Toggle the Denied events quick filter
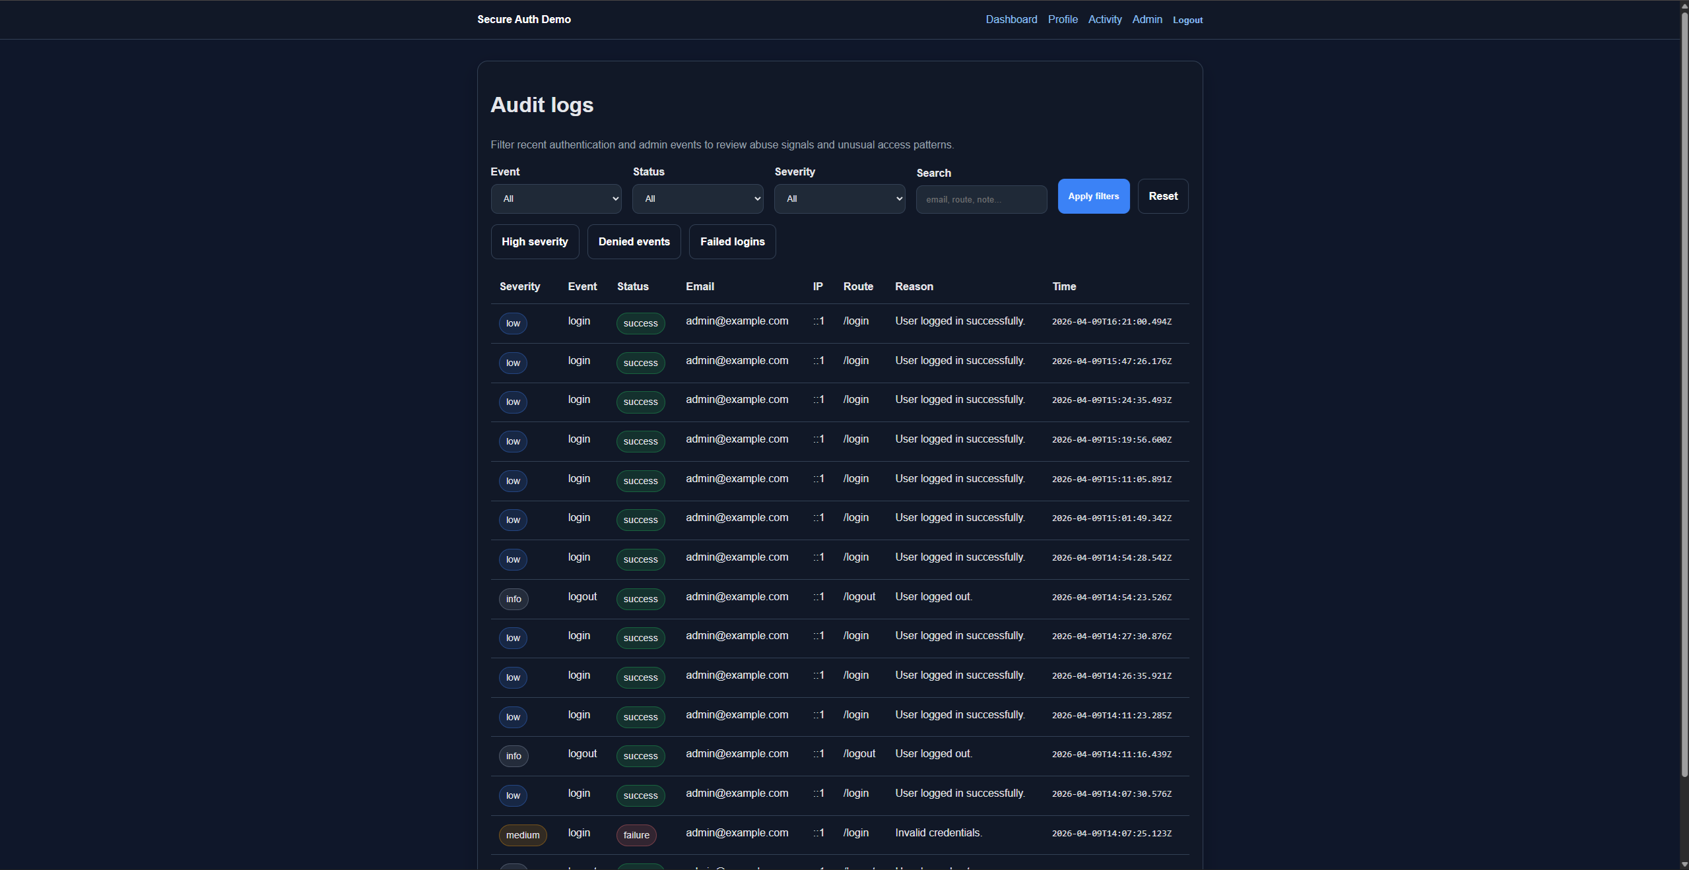 pos(634,241)
